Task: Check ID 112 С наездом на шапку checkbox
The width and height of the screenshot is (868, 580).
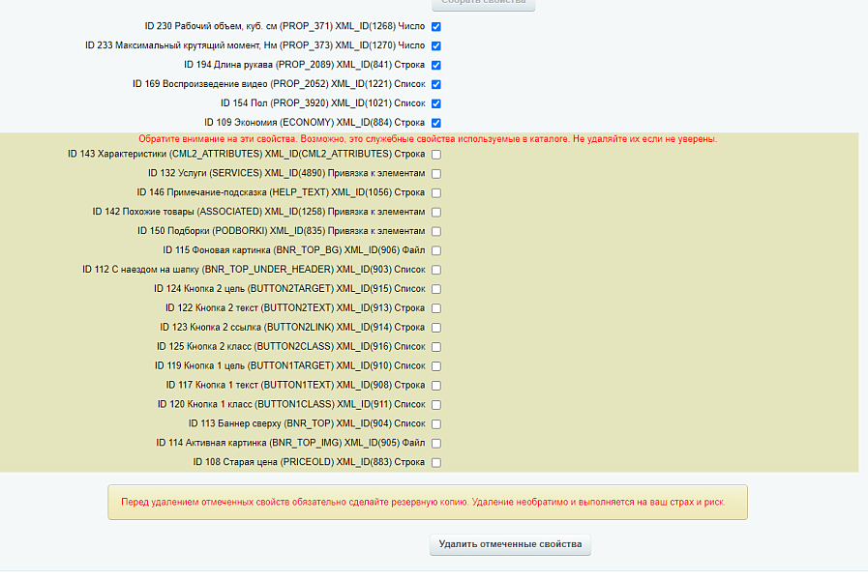Action: click(436, 270)
